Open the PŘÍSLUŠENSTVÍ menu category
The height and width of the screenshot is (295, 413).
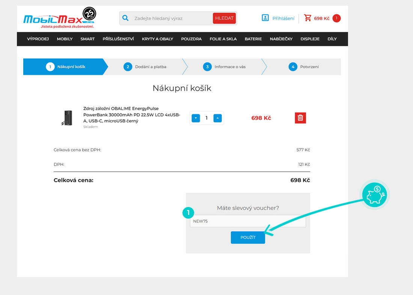point(118,39)
